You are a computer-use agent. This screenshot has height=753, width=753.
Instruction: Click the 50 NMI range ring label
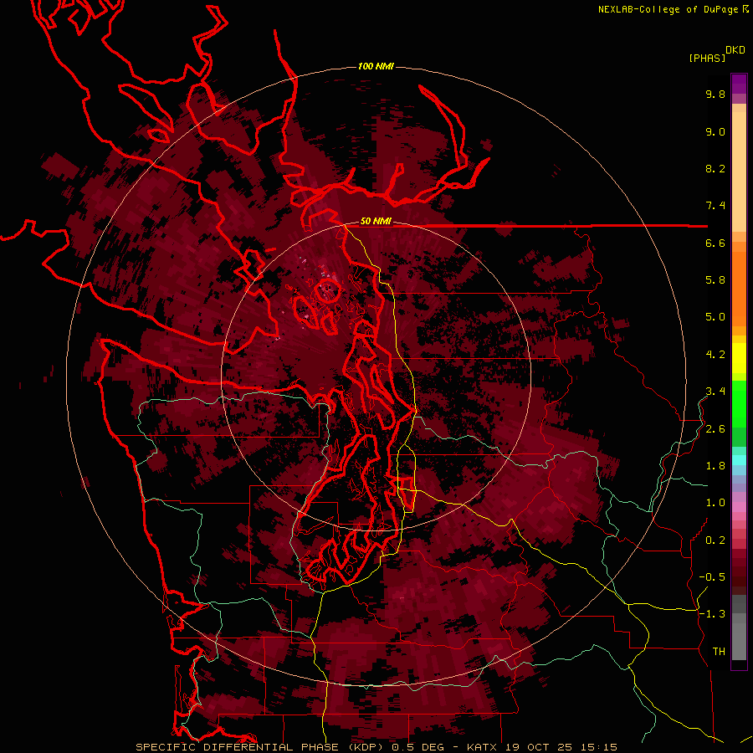(376, 221)
